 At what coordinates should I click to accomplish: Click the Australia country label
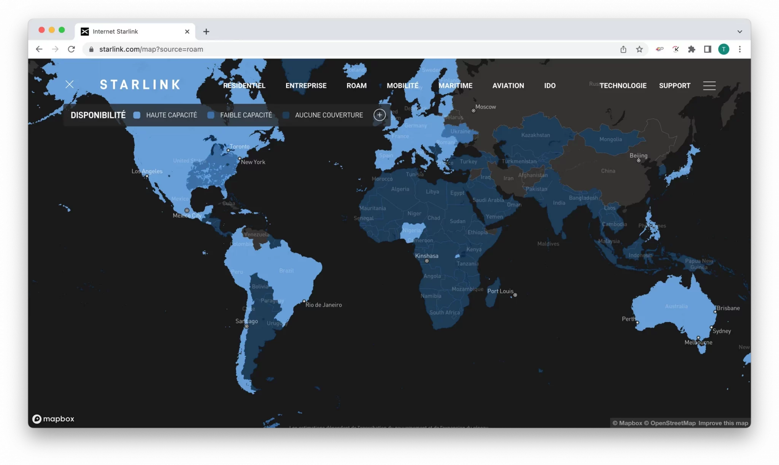(676, 306)
